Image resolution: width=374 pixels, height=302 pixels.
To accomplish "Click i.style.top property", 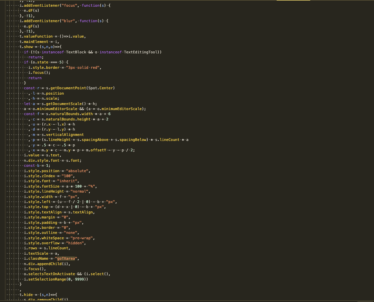I will [36, 207].
